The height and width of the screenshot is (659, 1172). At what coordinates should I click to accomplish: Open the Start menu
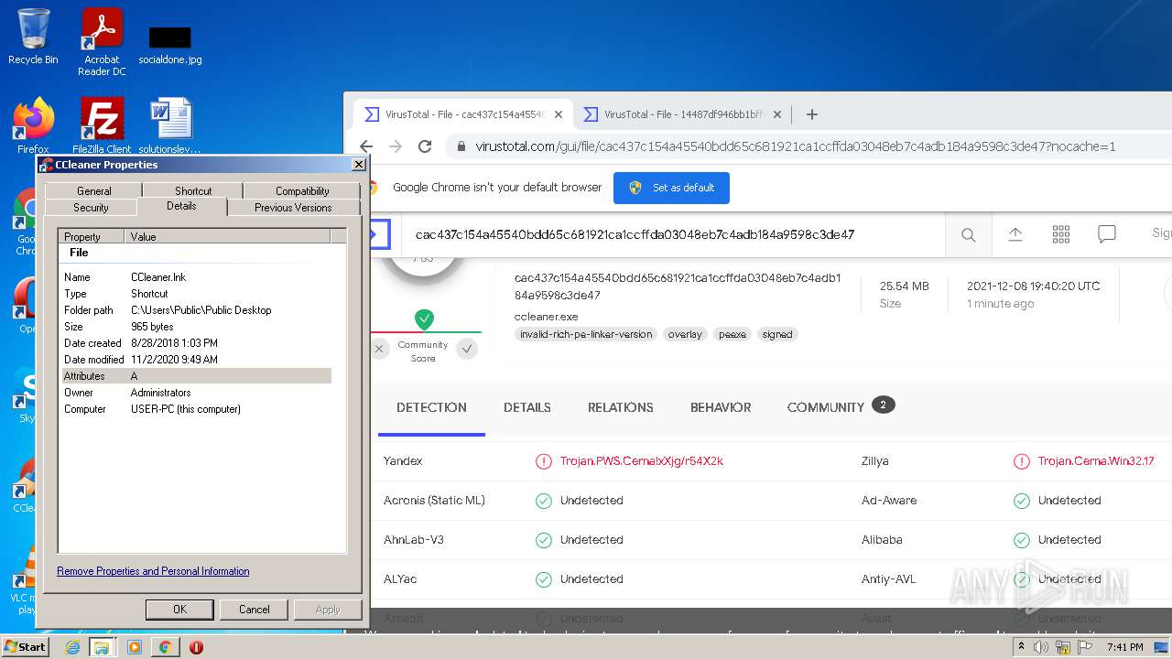25,647
